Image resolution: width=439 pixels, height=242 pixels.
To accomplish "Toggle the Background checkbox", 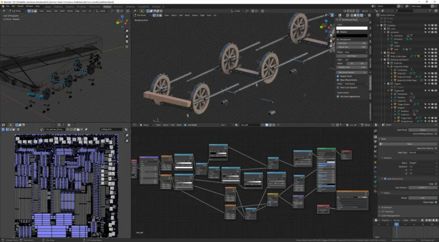I will tap(338, 39).
